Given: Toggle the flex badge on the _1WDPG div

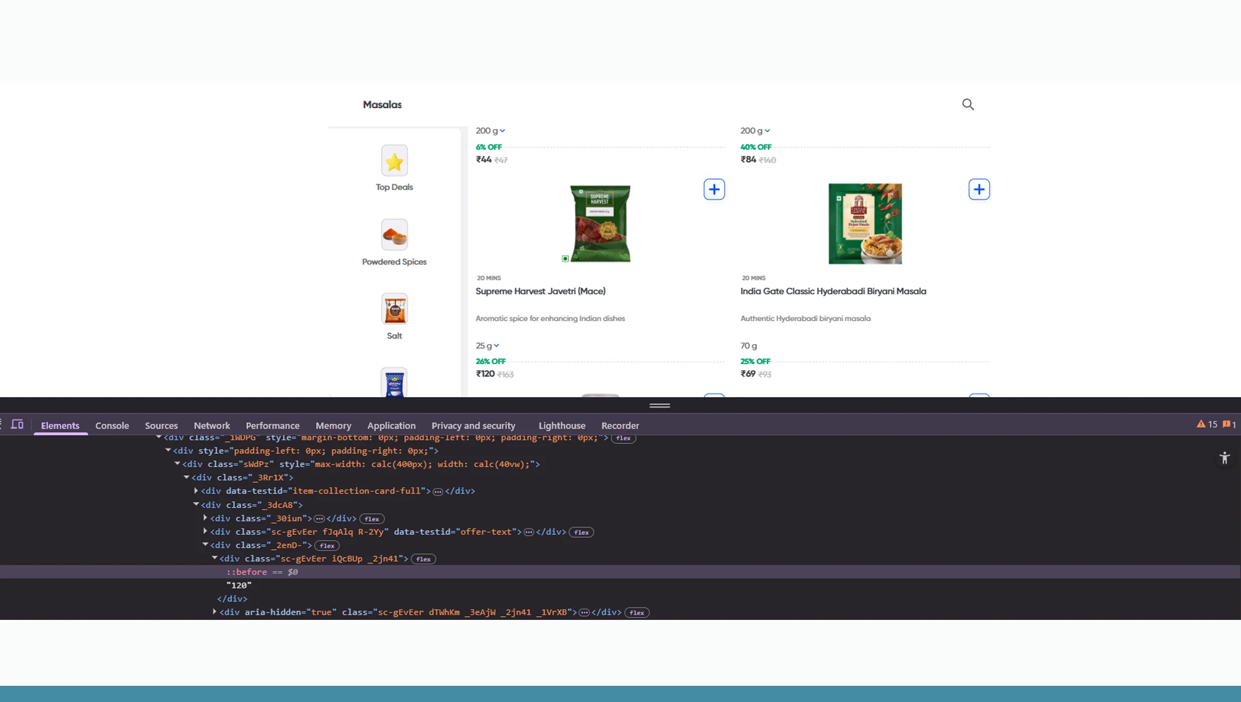Looking at the screenshot, I should coord(623,438).
